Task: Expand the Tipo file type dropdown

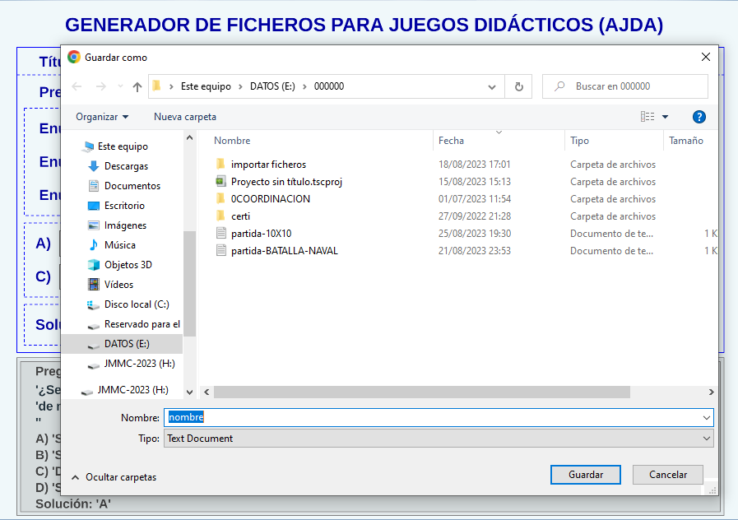Action: pos(707,439)
